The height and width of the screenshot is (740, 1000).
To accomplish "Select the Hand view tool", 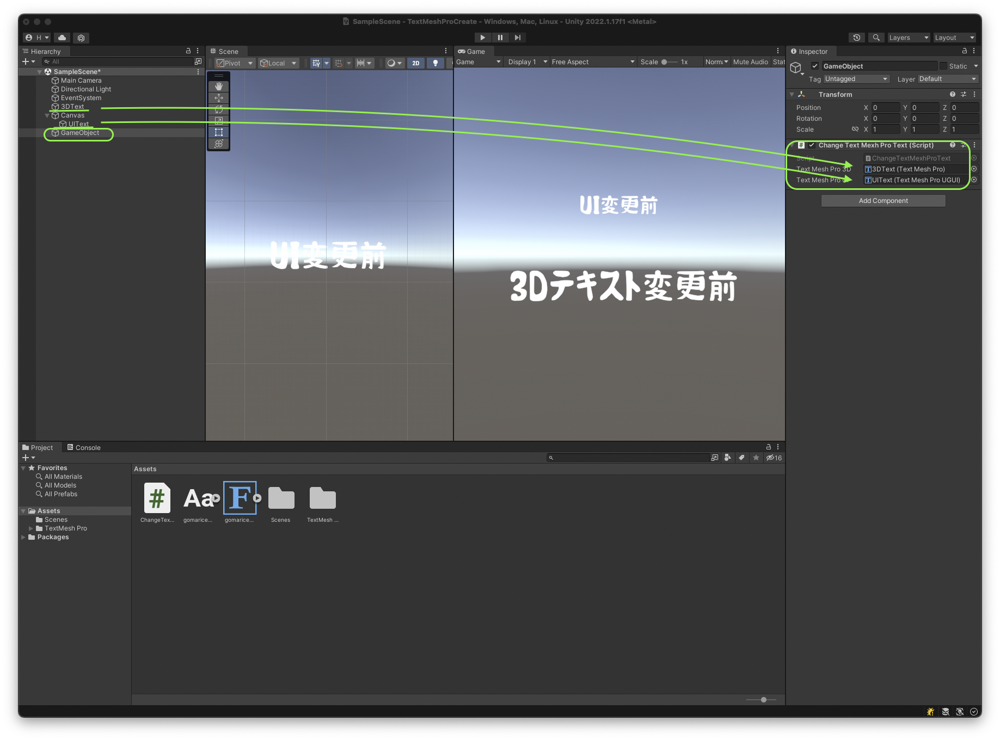I will click(x=219, y=87).
